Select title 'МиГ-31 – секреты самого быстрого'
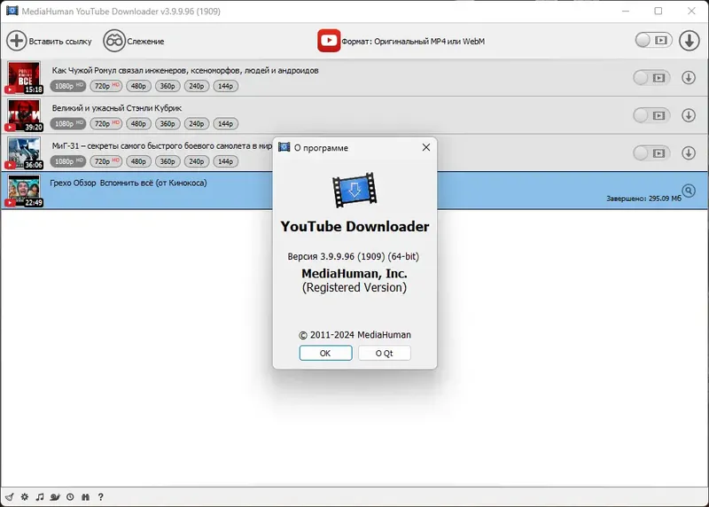The image size is (709, 507). [x=162, y=145]
